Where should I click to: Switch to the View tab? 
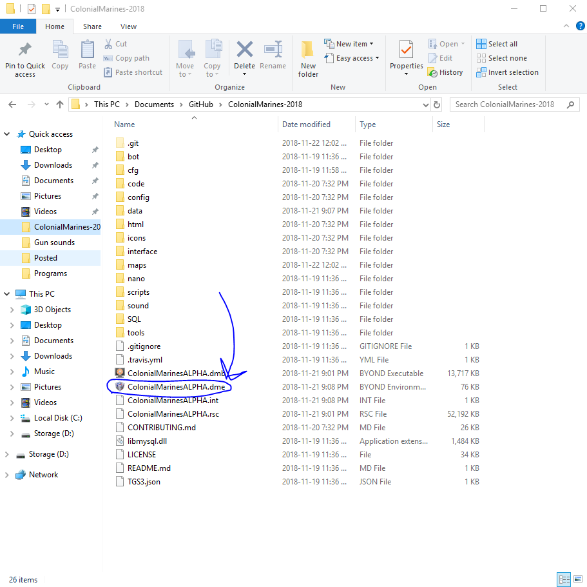(x=128, y=26)
